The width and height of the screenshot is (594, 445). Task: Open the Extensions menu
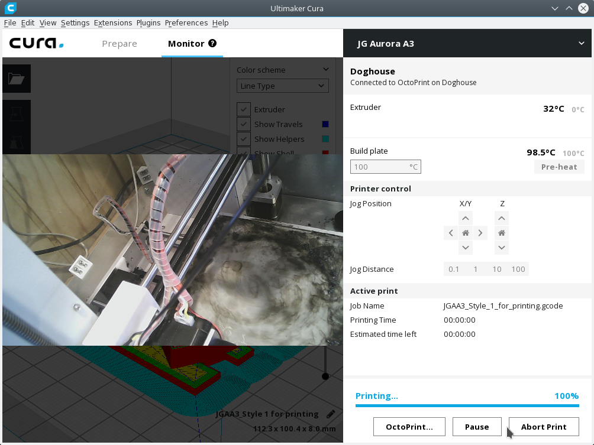(x=112, y=22)
